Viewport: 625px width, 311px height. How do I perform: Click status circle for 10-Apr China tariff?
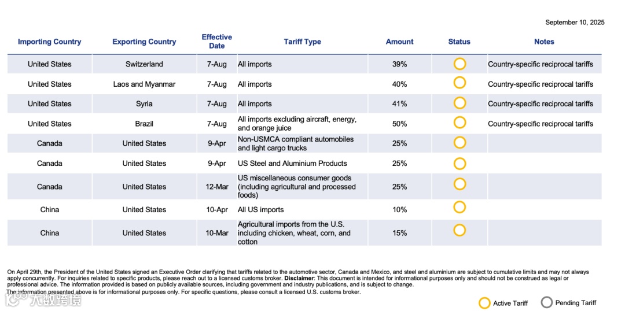pos(459,207)
